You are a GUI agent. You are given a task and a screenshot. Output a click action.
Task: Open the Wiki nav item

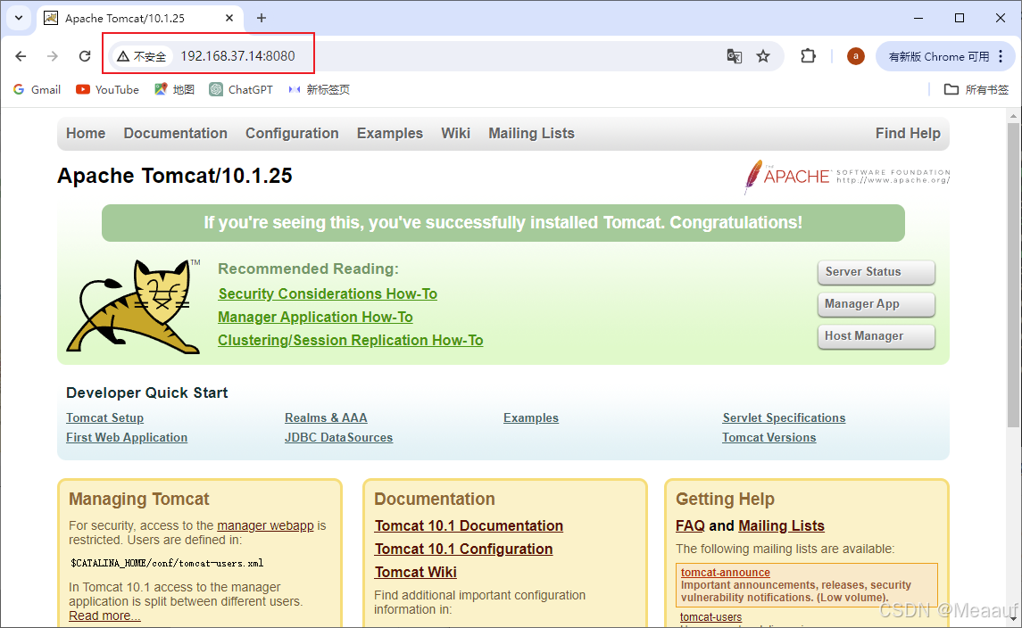pos(455,134)
